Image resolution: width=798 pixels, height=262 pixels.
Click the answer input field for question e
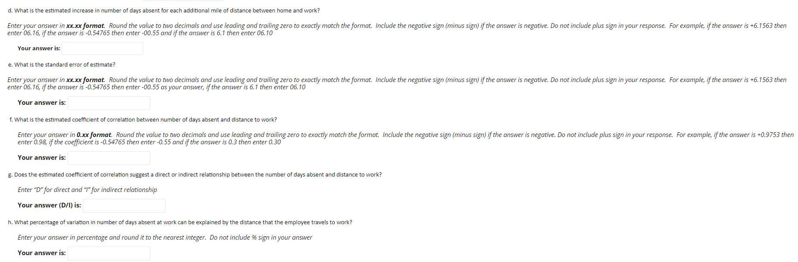point(109,103)
